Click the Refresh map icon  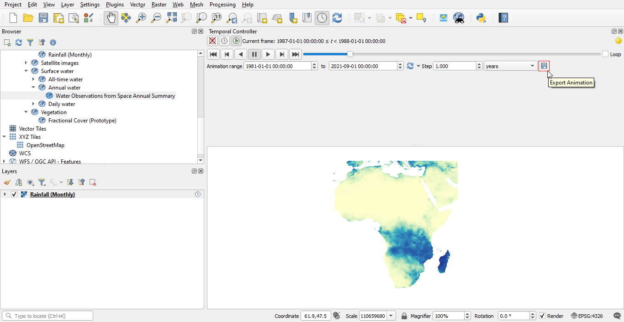coord(337,18)
